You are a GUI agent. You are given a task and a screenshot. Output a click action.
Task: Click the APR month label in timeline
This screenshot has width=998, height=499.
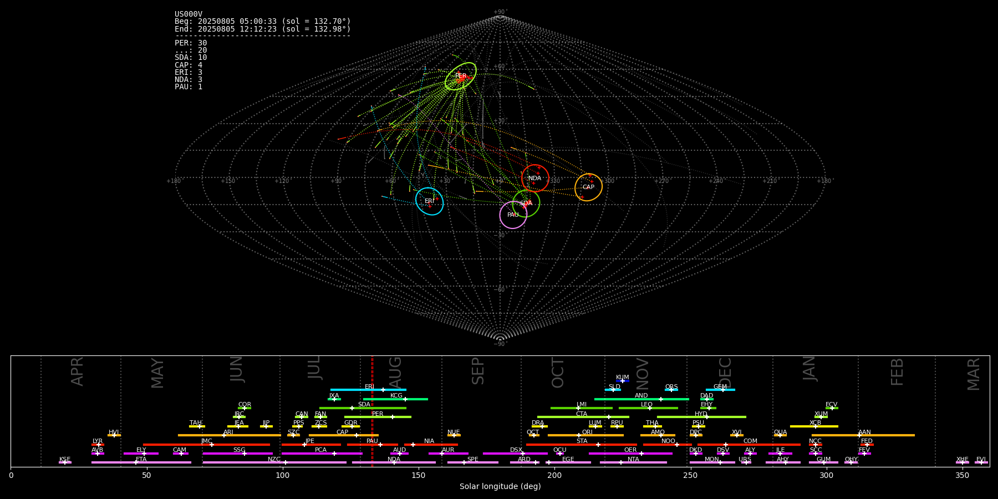[77, 371]
